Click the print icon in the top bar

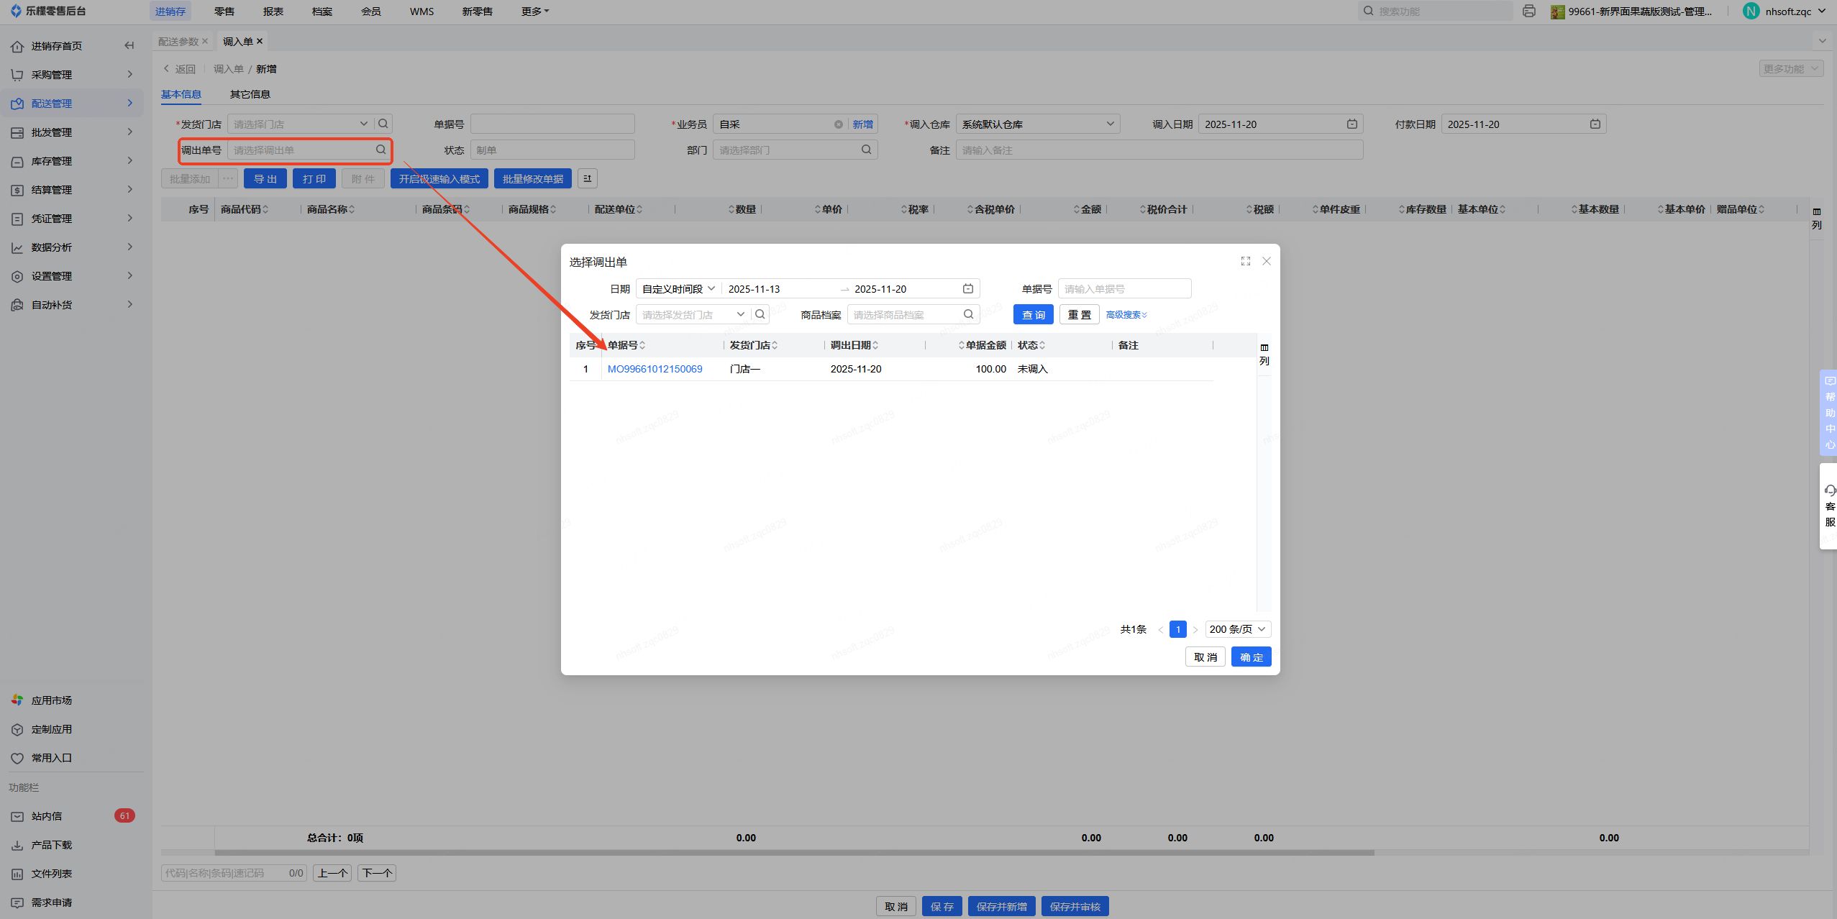tap(1528, 12)
